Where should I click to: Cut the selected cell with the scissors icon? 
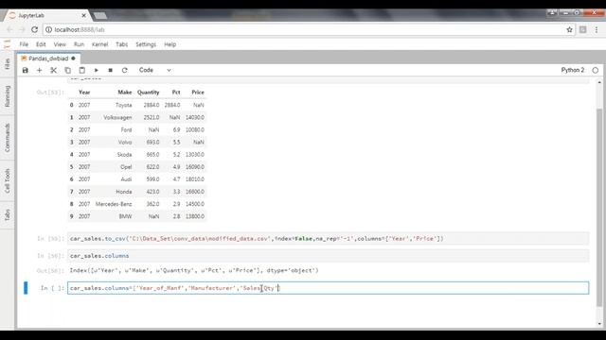pos(53,70)
